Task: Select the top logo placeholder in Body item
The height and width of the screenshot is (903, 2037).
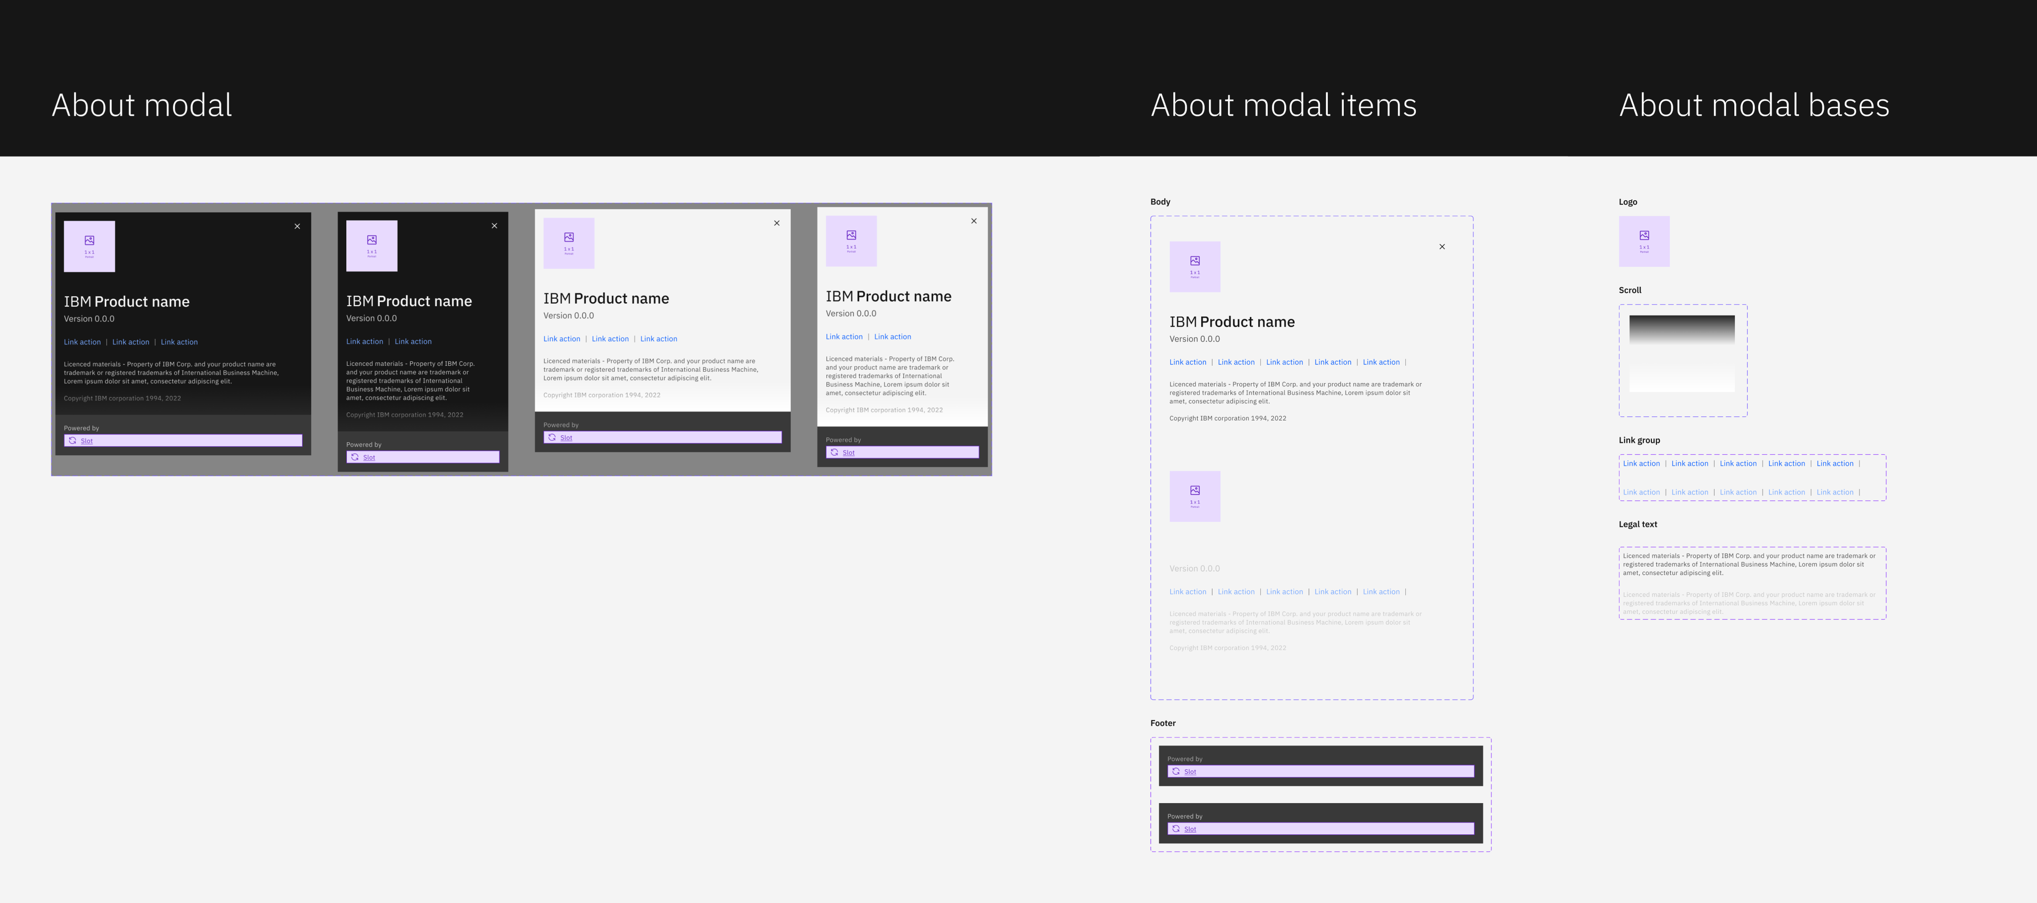Action: point(1195,266)
